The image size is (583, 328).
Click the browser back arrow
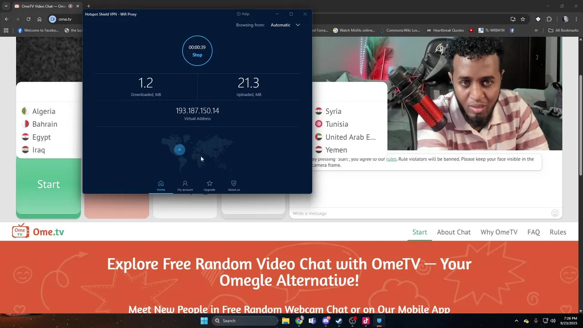coord(6,19)
